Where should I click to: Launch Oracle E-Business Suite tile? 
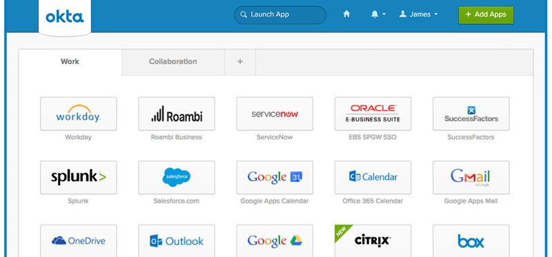coord(373,114)
